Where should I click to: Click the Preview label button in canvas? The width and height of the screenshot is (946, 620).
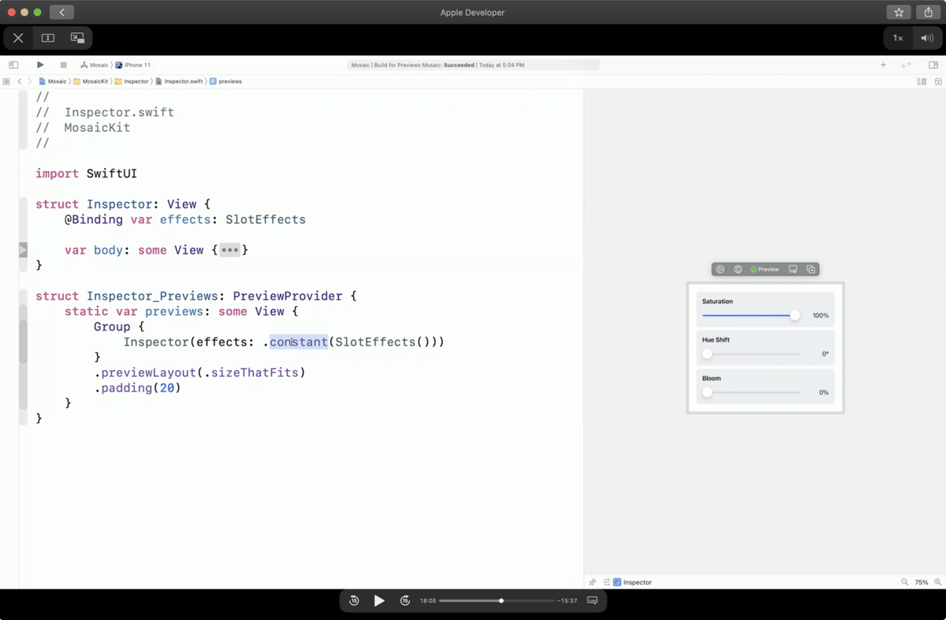click(765, 269)
